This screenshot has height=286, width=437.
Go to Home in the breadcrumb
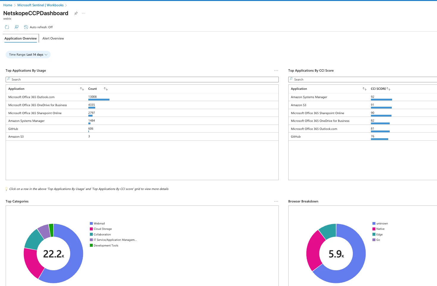(x=8, y=5)
